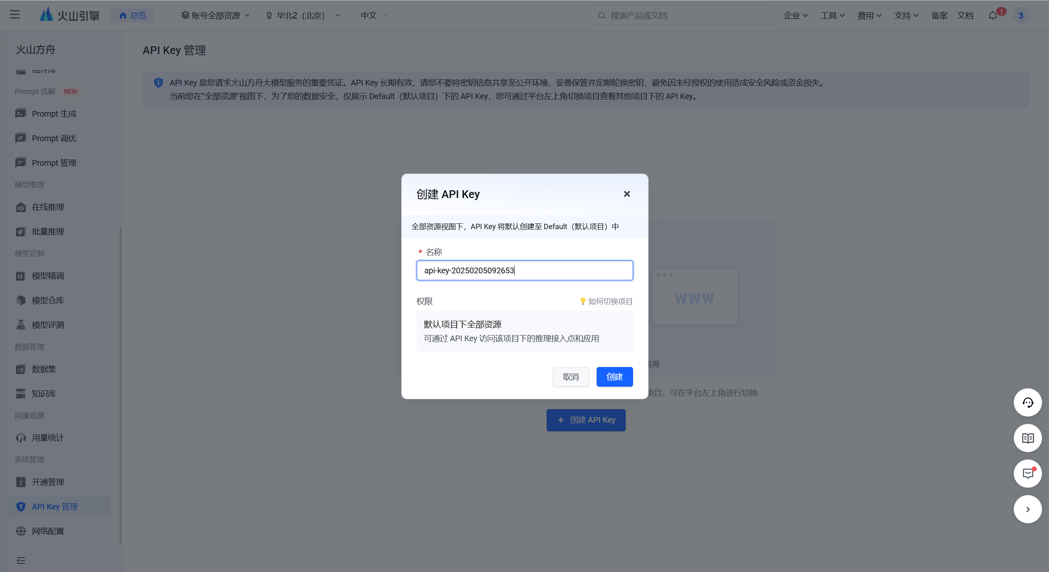Select the 默认项目下全部资源 permission box

524,331
